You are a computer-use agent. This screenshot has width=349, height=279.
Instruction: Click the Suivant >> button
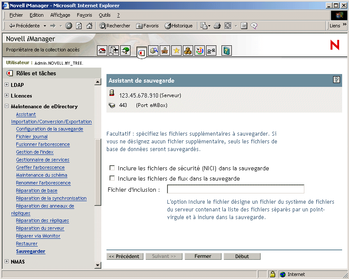pyautogui.click(x=164, y=256)
